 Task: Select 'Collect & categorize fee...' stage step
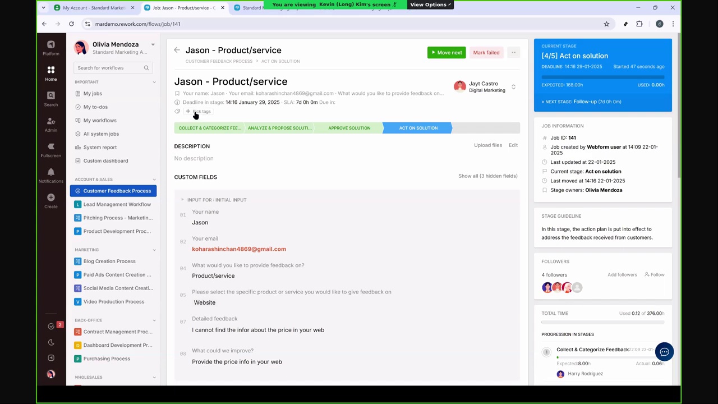click(x=210, y=128)
